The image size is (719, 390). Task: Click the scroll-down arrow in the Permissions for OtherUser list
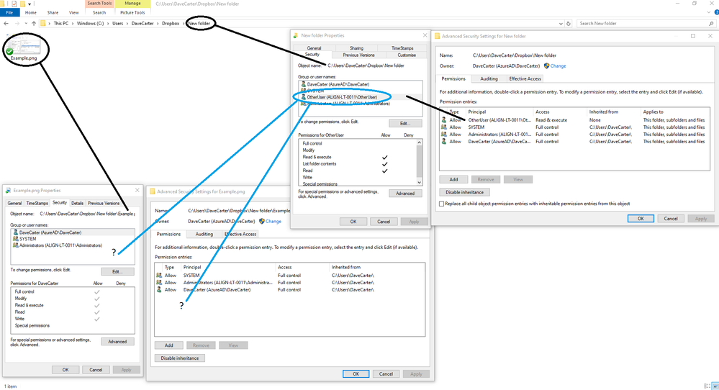pyautogui.click(x=419, y=182)
